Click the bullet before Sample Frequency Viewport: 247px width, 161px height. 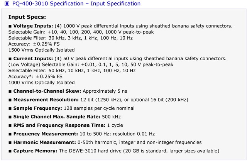point(10,108)
